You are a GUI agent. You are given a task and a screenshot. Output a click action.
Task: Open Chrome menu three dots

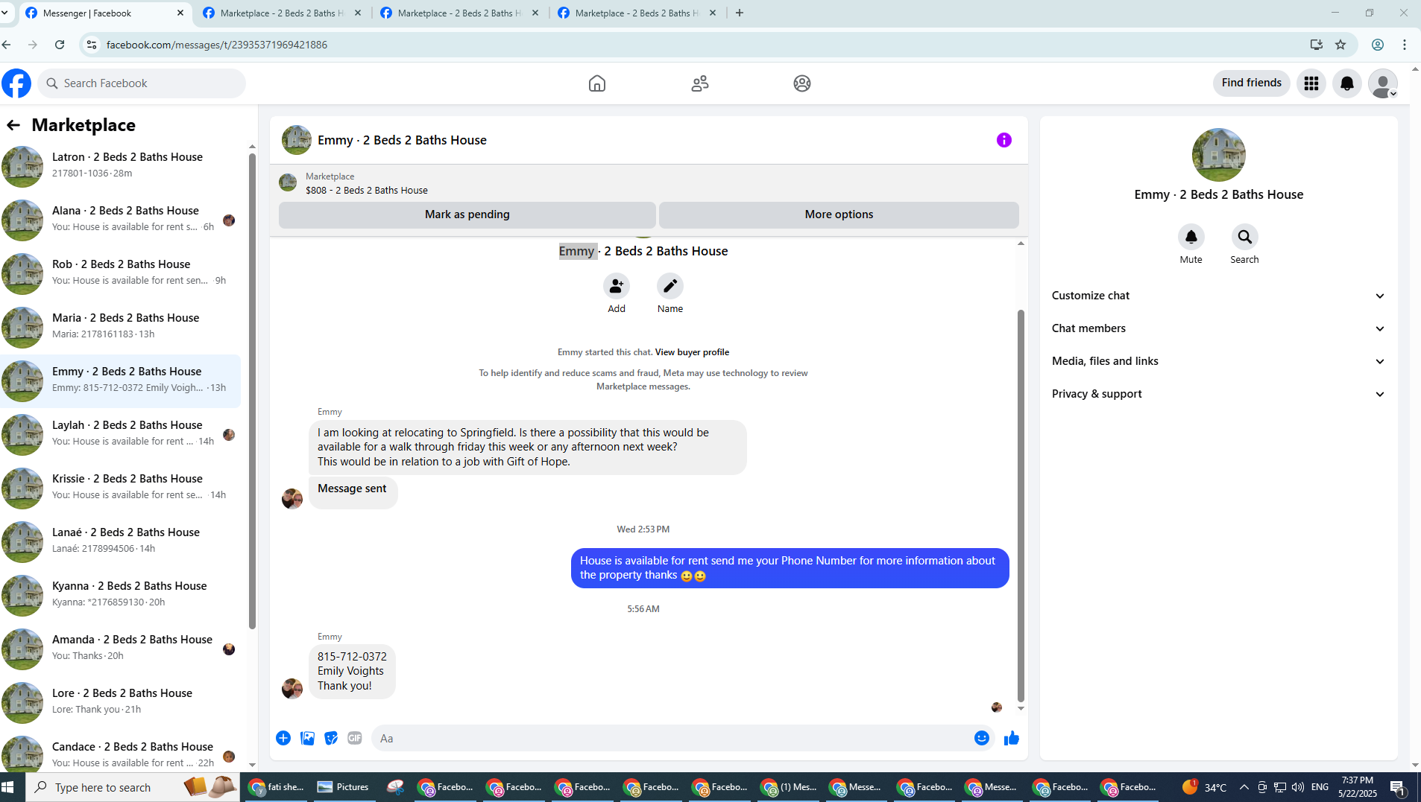1405,45
